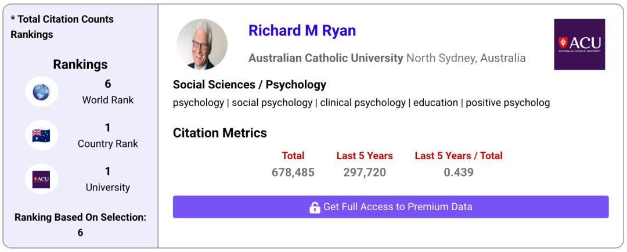Click the small ACU University rank icon
This screenshot has height=252, width=627.
41,180
